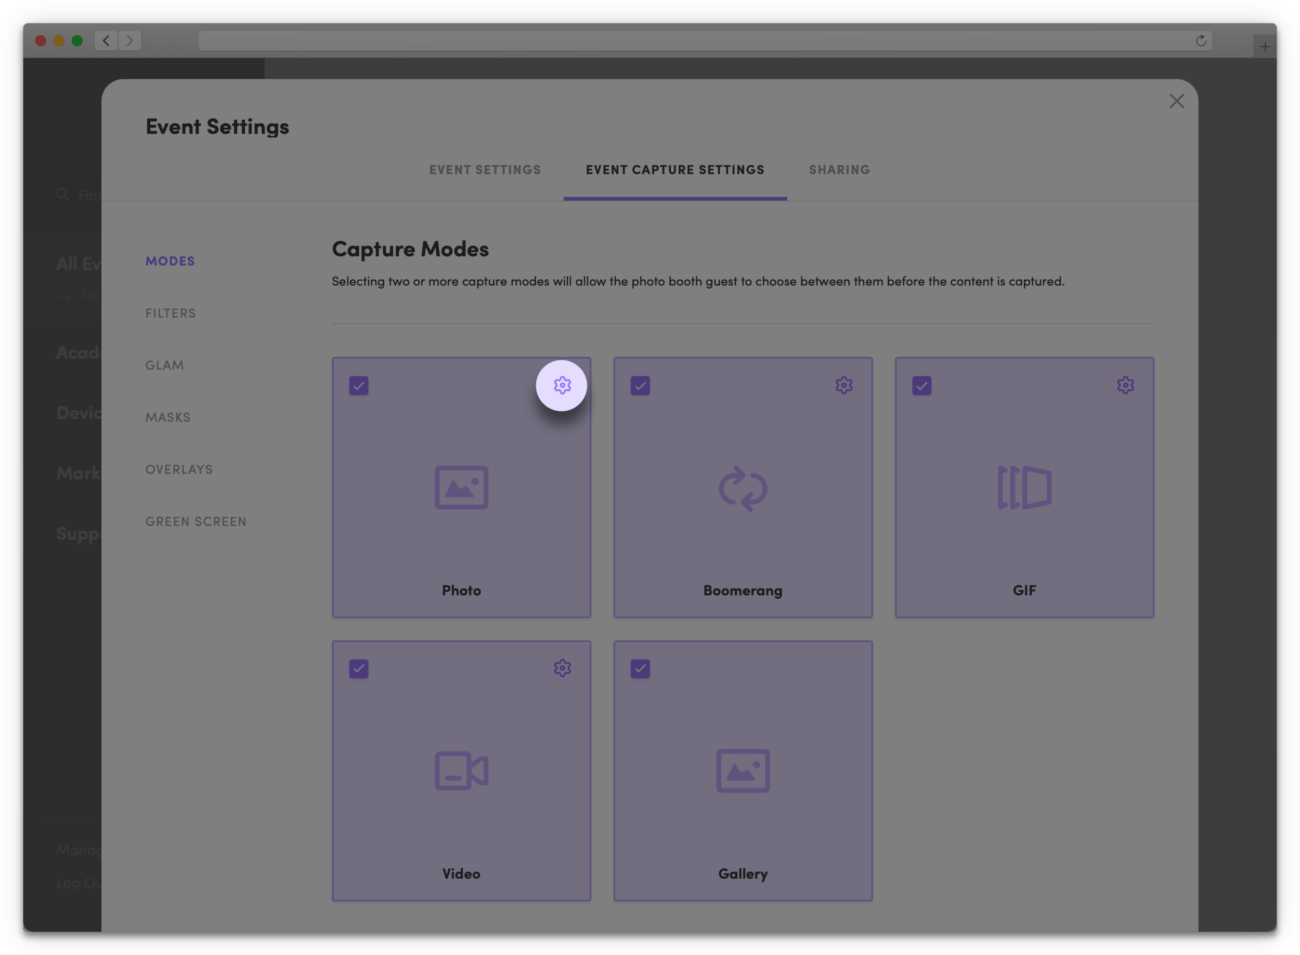The image size is (1300, 955).
Task: Switch to the Sharing tab
Action: (839, 170)
